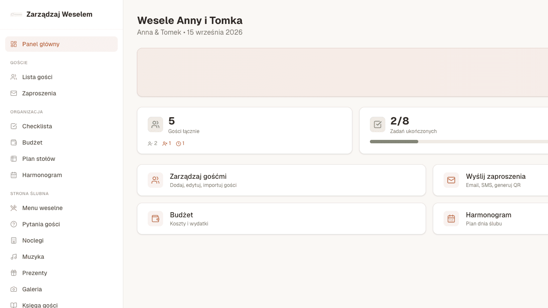This screenshot has height=308, width=548.
Task: Open Prezenty in the sidebar
Action: pyautogui.click(x=35, y=273)
